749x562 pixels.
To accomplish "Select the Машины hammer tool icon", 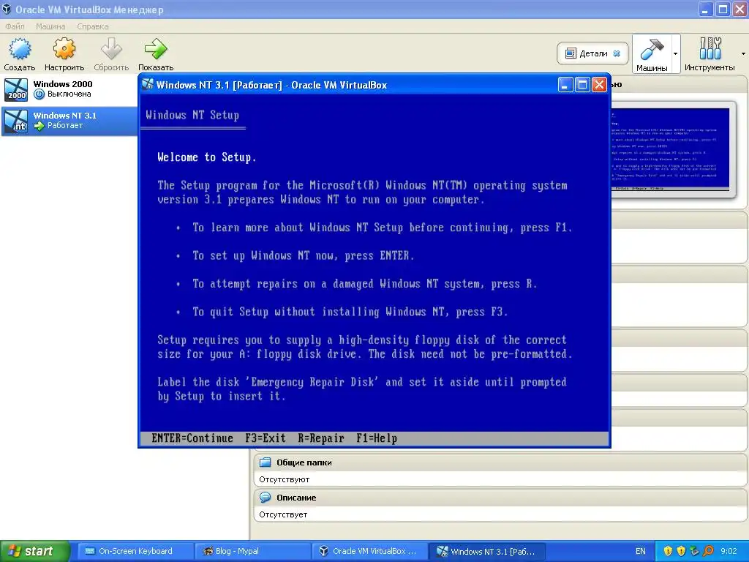I will [652, 49].
